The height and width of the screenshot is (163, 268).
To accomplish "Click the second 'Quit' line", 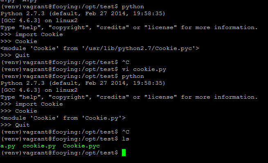I will [15, 125].
